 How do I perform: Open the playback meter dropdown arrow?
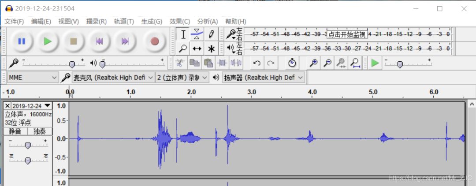(x=234, y=52)
